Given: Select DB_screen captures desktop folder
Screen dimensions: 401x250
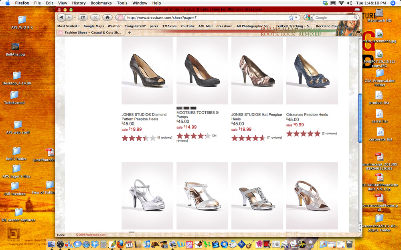Looking at the screenshot, I should 19,215.
